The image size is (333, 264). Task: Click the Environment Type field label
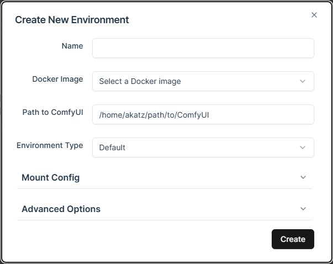(50, 145)
